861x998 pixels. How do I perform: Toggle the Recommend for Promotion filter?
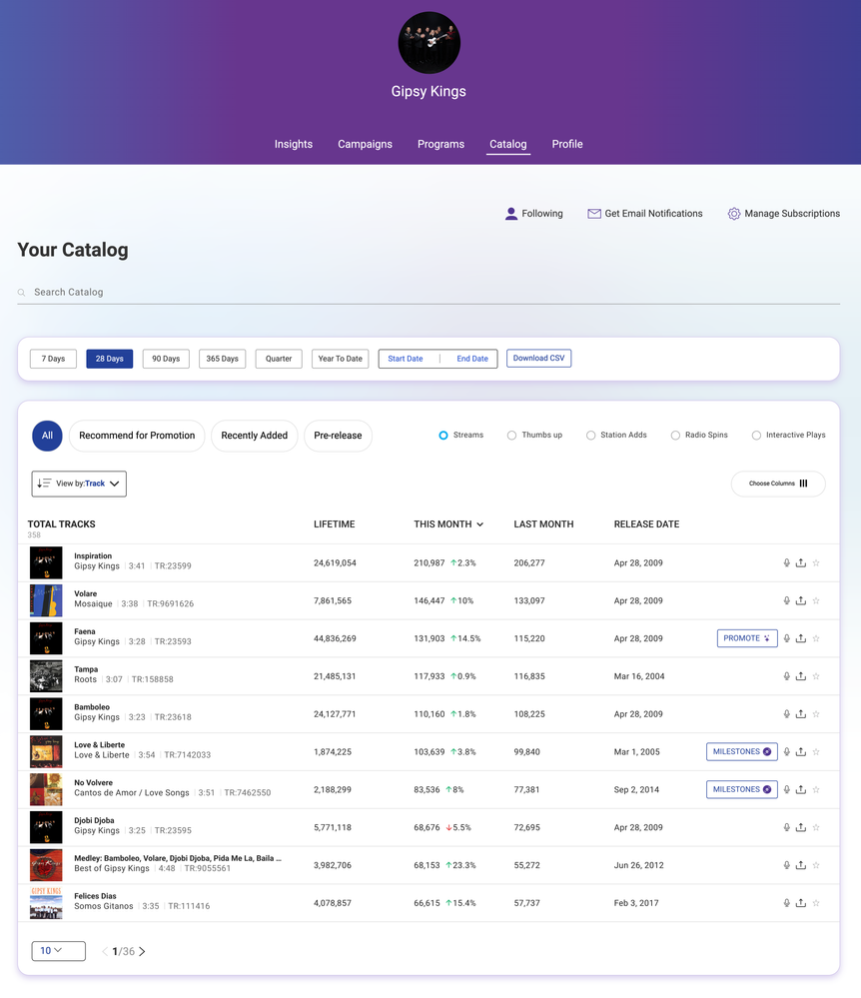point(137,436)
